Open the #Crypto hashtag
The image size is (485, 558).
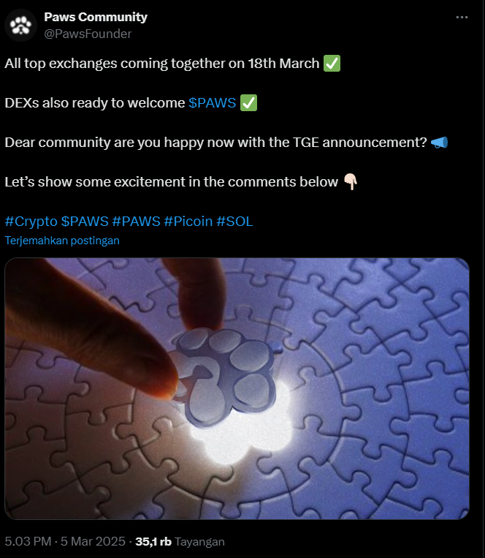pyautogui.click(x=31, y=222)
